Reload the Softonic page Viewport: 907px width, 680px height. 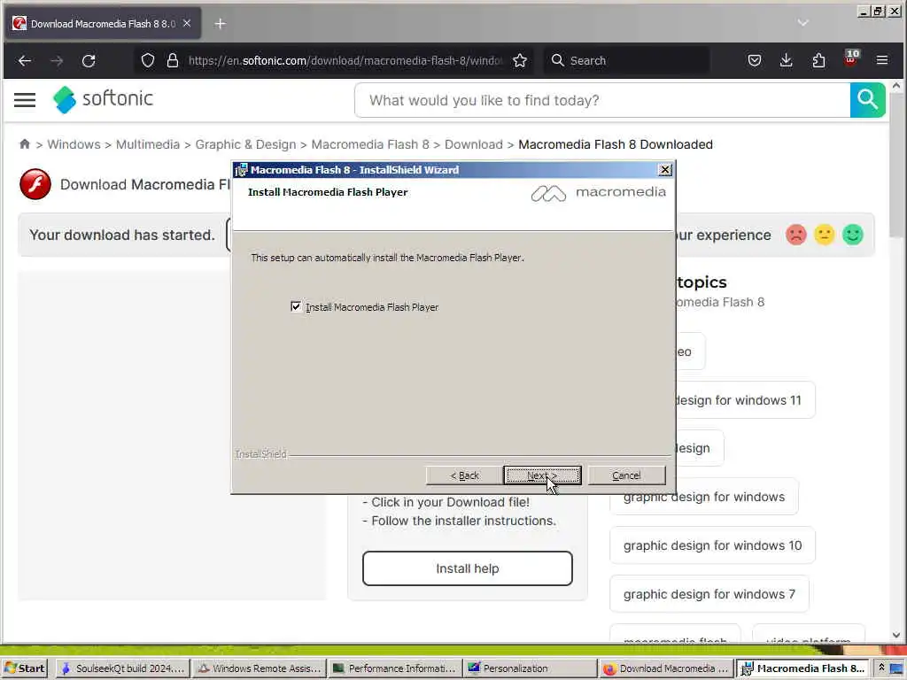[x=89, y=61]
